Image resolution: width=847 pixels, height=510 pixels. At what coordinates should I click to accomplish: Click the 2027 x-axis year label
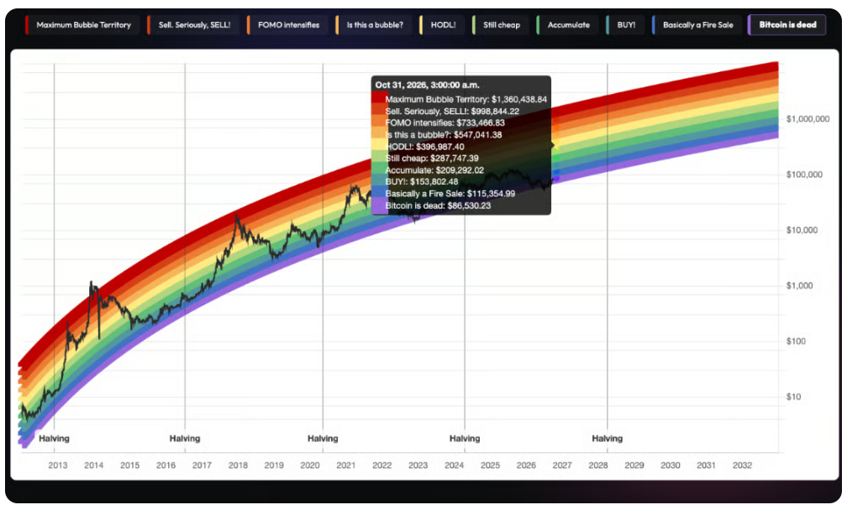562,465
